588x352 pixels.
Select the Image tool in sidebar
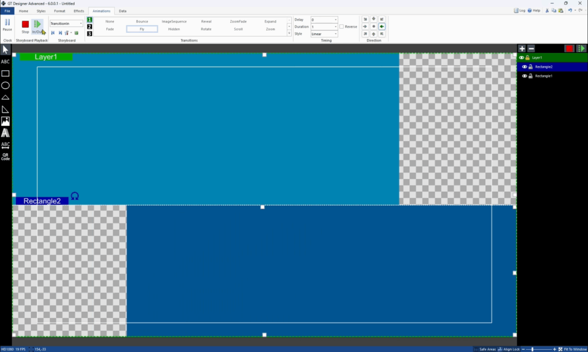point(5,121)
